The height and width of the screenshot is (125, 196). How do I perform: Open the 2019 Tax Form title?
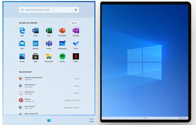point(29,92)
